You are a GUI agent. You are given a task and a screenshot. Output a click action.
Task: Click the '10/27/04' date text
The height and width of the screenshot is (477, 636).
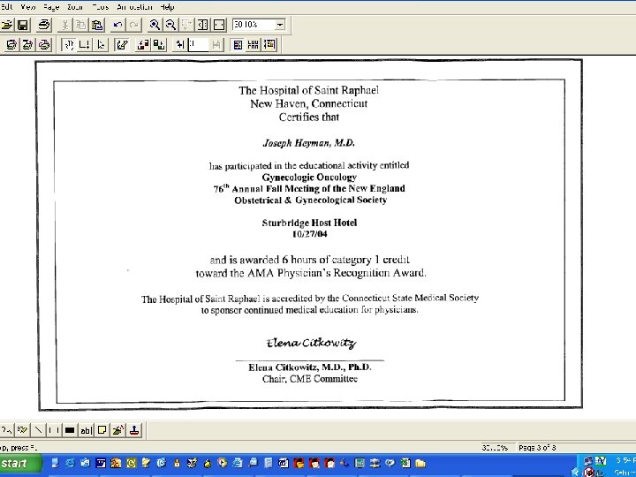point(309,234)
